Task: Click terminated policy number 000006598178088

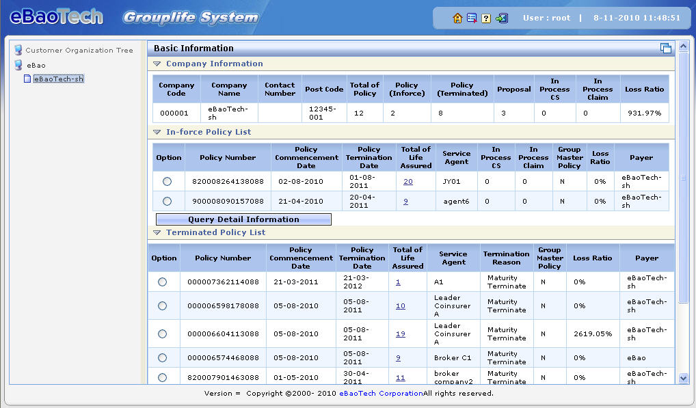Action: (223, 306)
